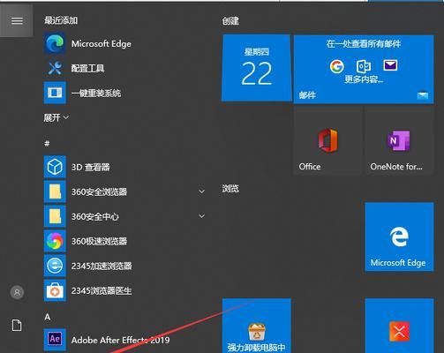
Task: Expand 360安全中心 folder chevron
Action: point(201,216)
